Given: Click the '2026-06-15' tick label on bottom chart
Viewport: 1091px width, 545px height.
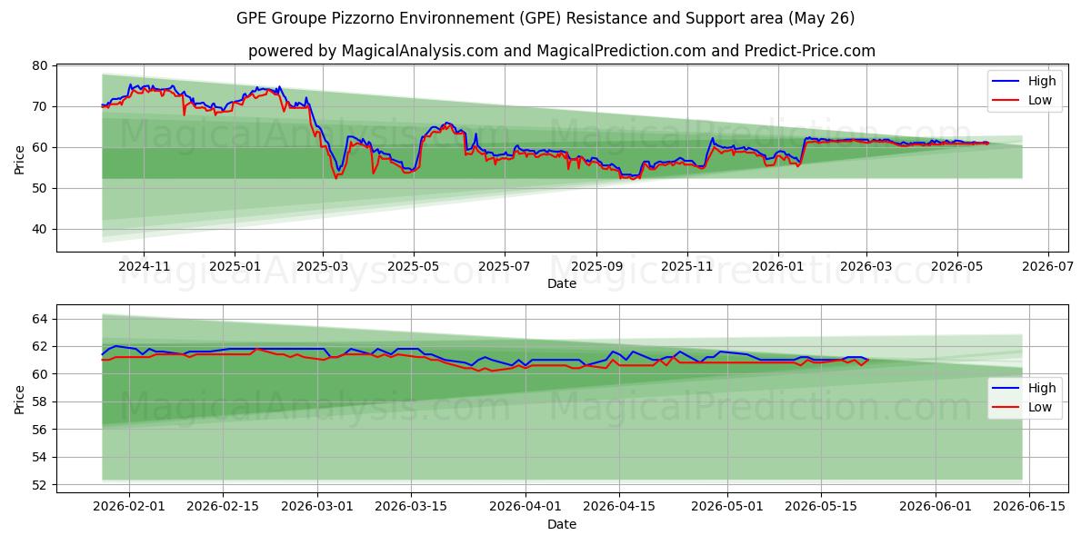Looking at the screenshot, I should (1029, 507).
